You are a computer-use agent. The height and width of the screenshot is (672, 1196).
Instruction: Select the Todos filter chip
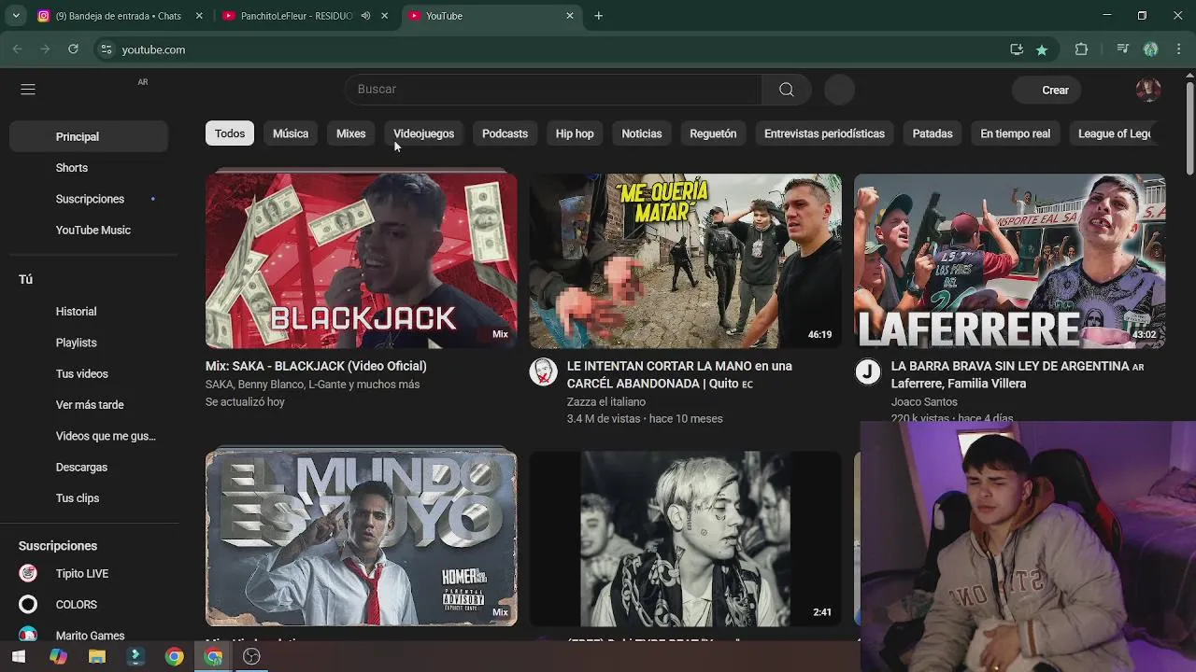pos(230,133)
